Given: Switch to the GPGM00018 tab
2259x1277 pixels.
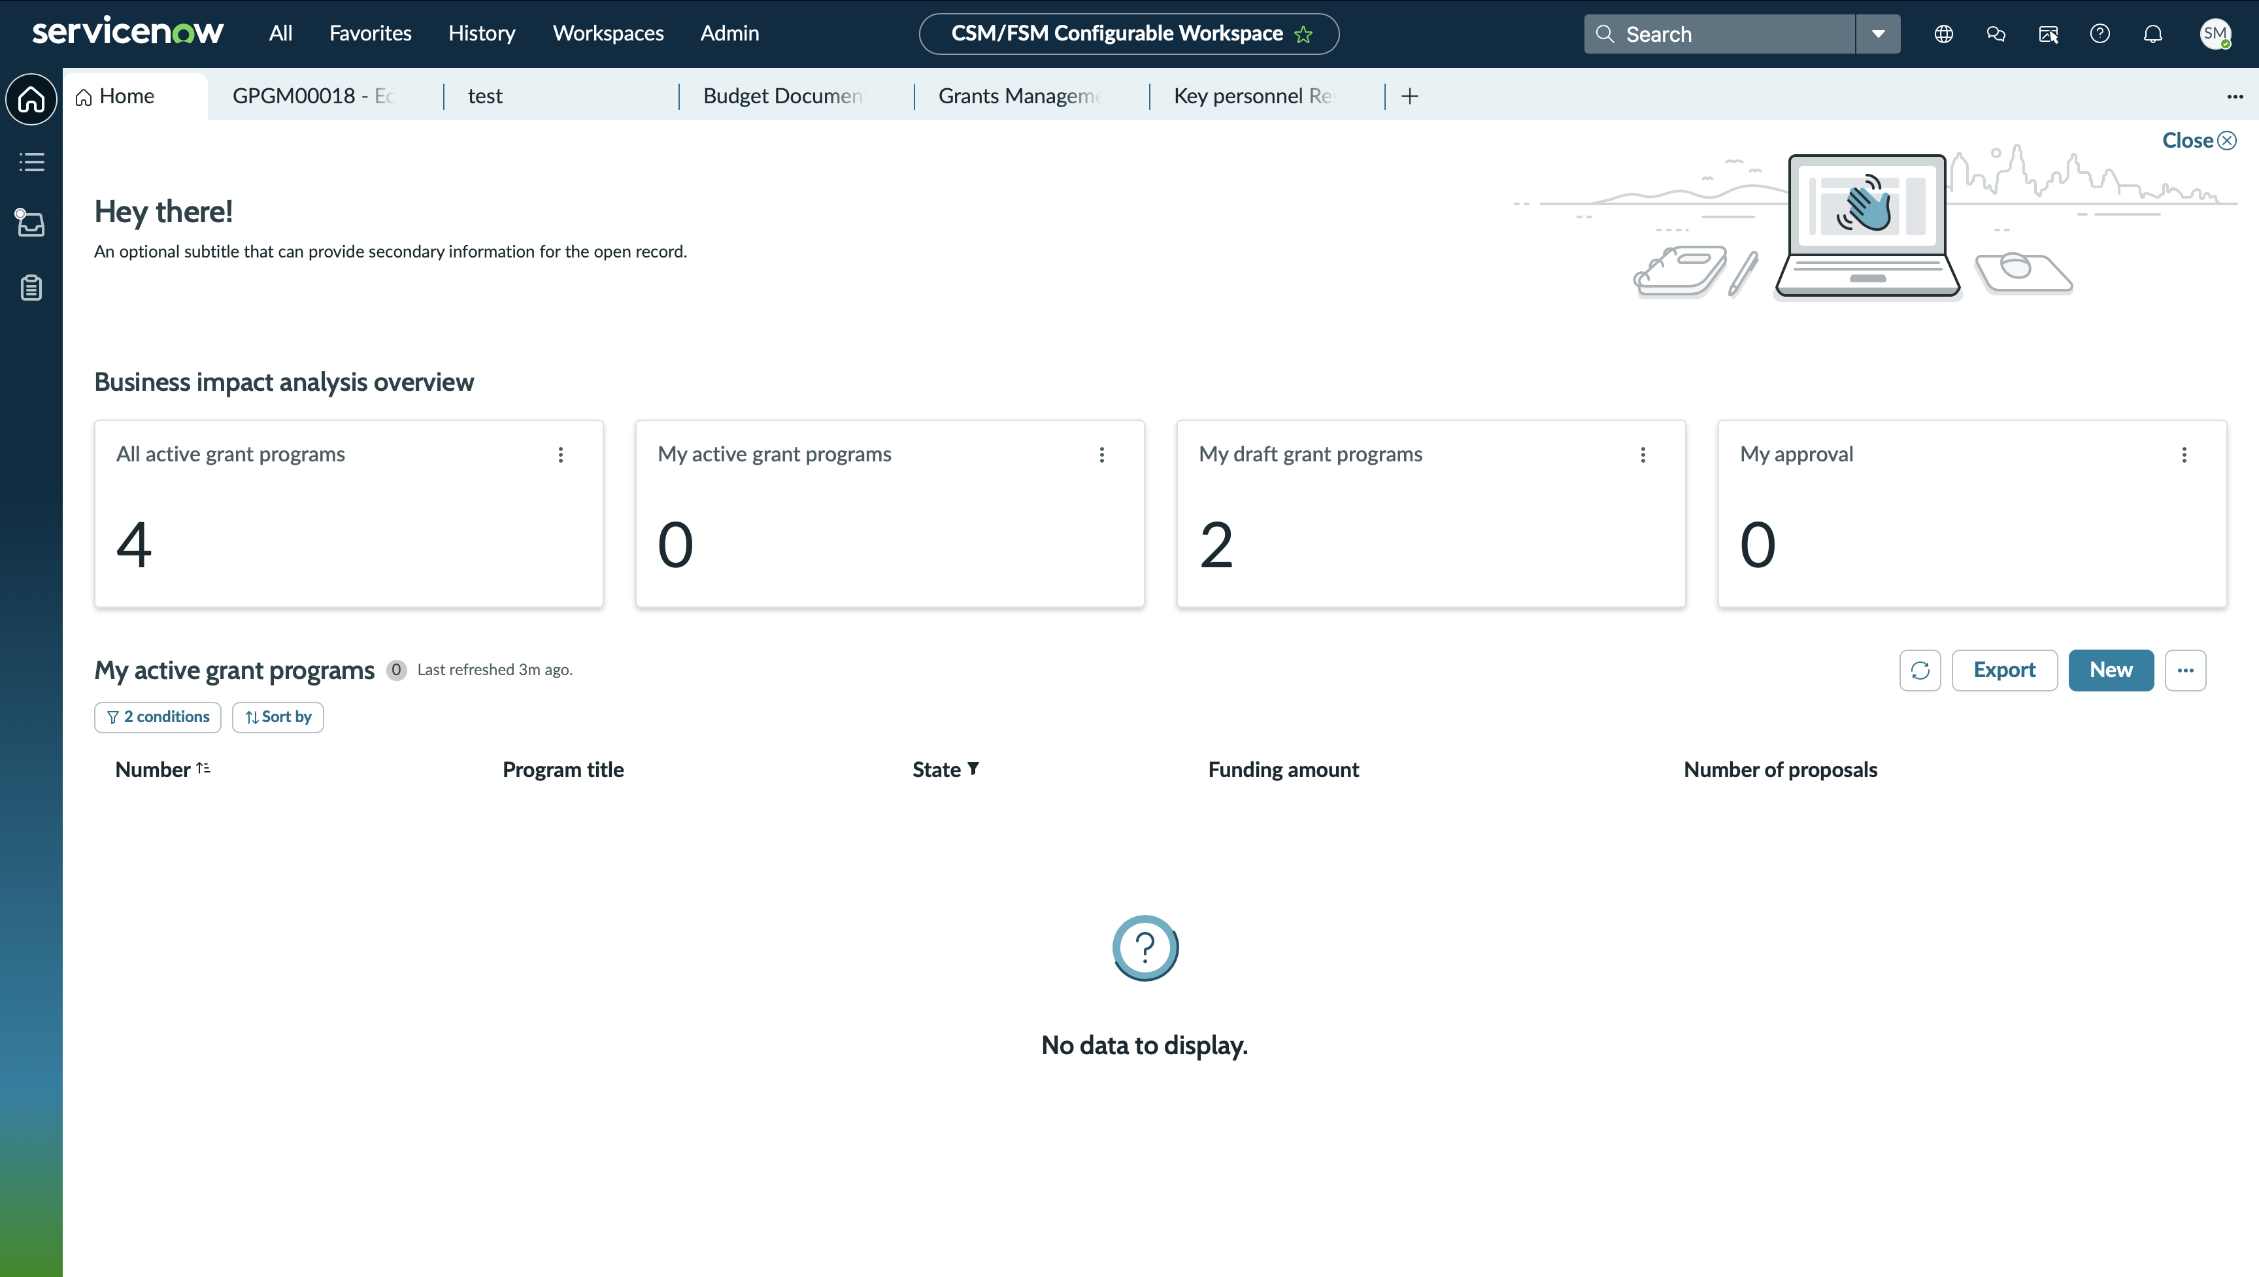Looking at the screenshot, I should pyautogui.click(x=324, y=95).
